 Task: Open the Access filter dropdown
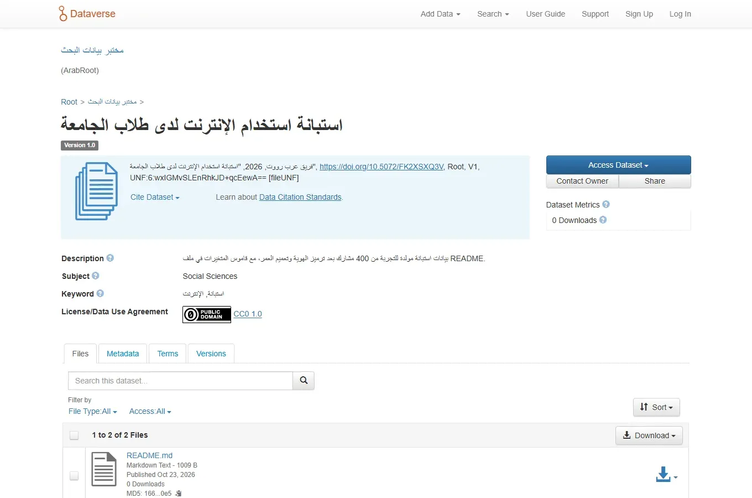click(x=150, y=411)
